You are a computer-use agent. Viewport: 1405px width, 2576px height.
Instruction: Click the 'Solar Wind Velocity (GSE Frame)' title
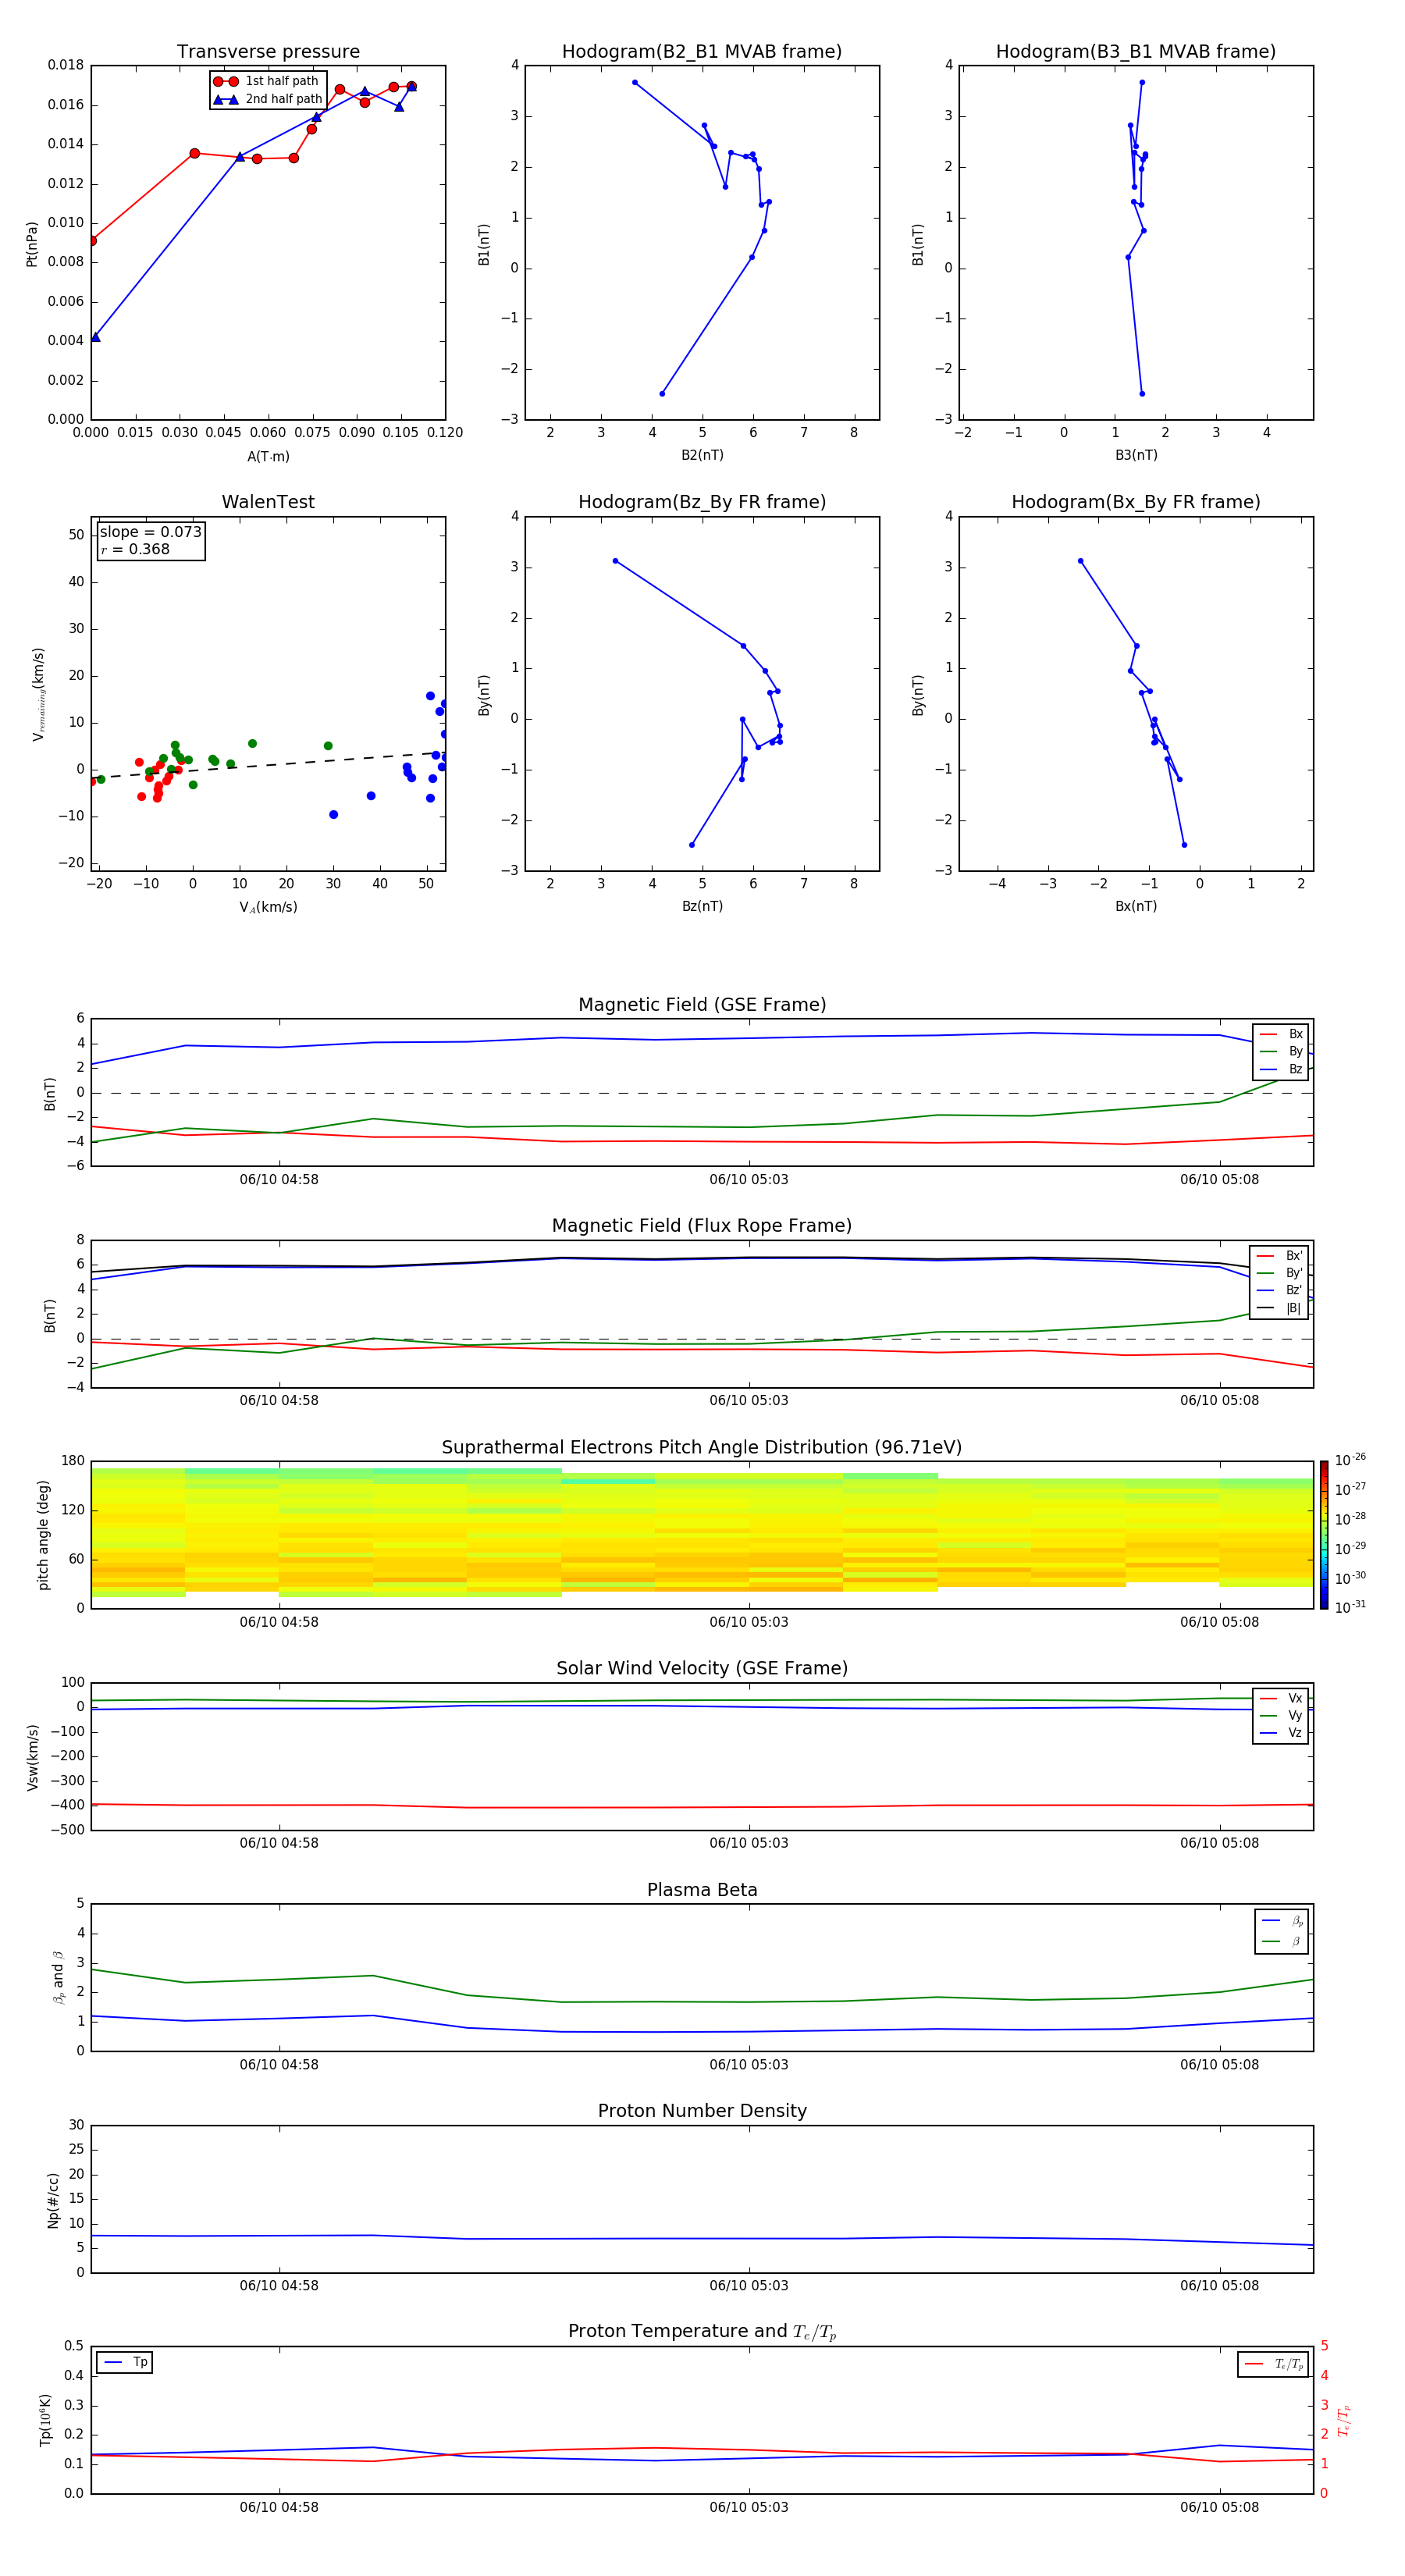click(702, 1669)
